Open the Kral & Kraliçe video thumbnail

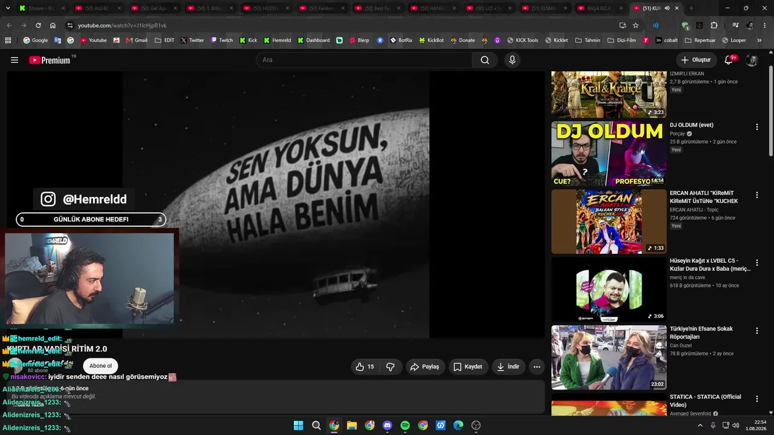point(609,94)
